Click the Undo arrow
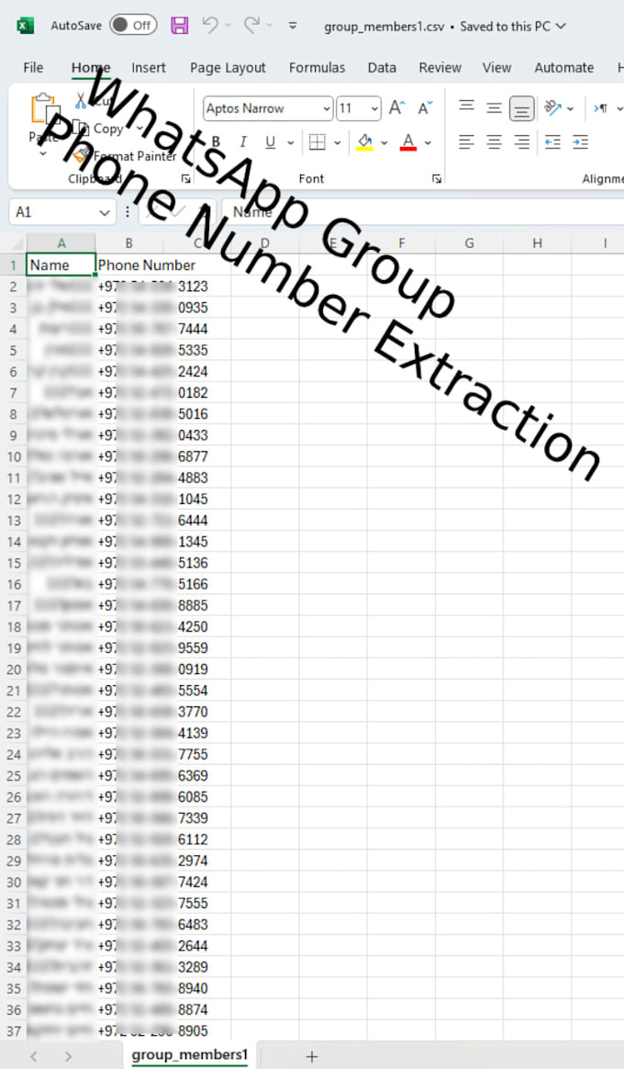 pyautogui.click(x=210, y=25)
